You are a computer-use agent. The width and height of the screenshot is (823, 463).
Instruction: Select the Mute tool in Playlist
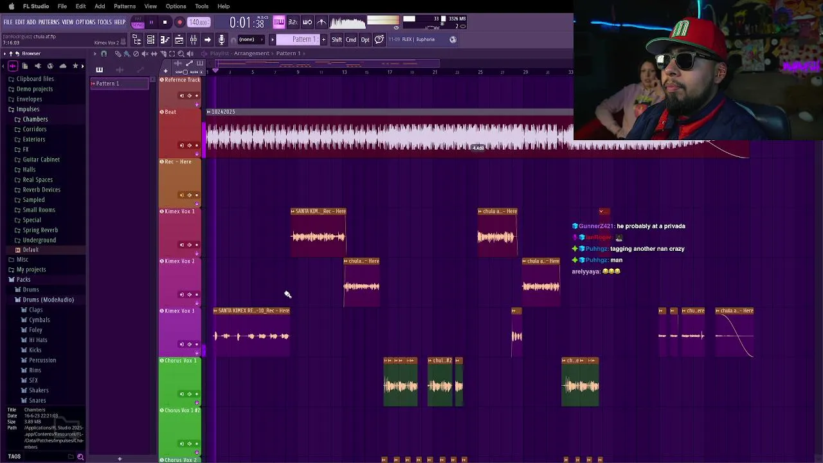145,53
